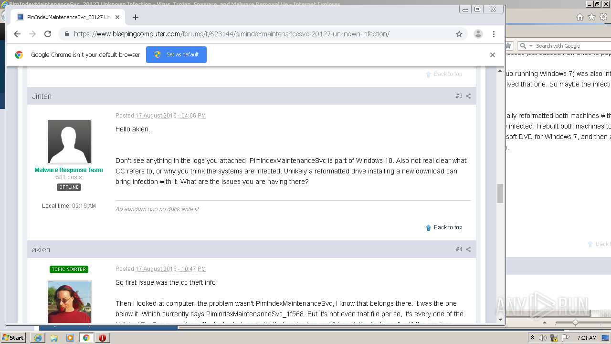Click the 7:21 AM taskbar clock
The height and width of the screenshot is (344, 611).
(587, 338)
